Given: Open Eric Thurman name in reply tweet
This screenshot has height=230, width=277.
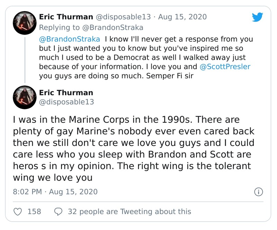Looking at the screenshot, I should [x=66, y=17].
